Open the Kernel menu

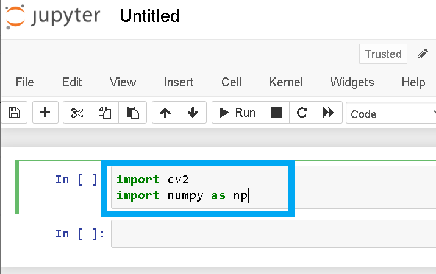click(286, 82)
